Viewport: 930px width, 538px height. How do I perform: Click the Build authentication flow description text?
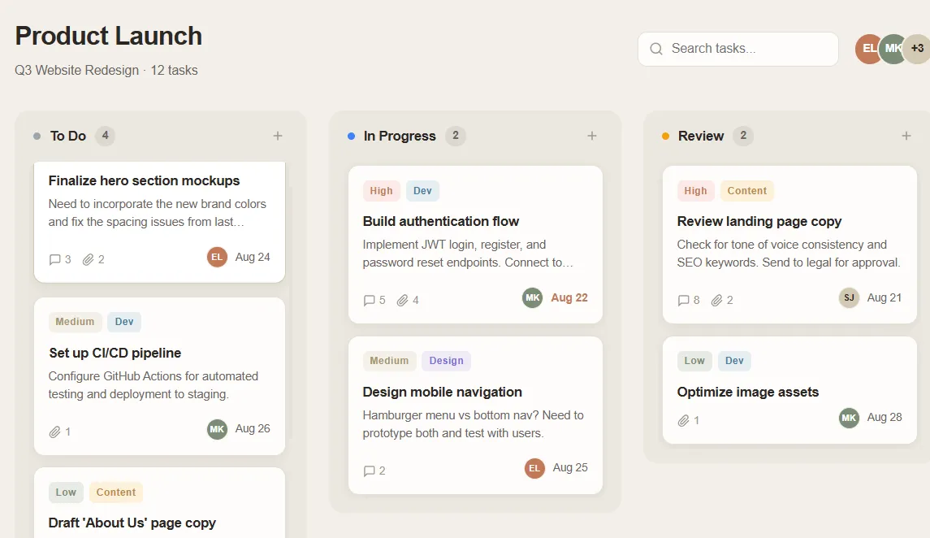(x=468, y=254)
